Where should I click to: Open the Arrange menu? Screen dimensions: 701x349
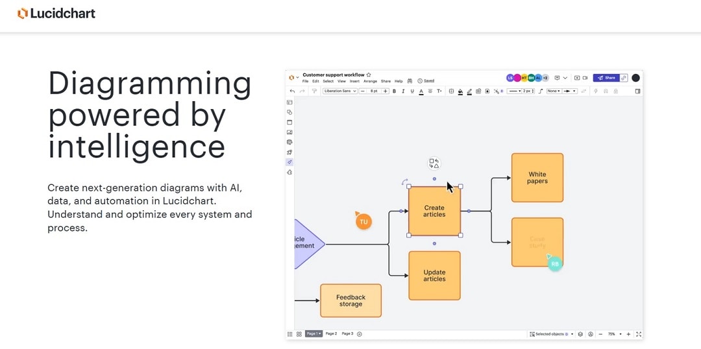coord(370,81)
